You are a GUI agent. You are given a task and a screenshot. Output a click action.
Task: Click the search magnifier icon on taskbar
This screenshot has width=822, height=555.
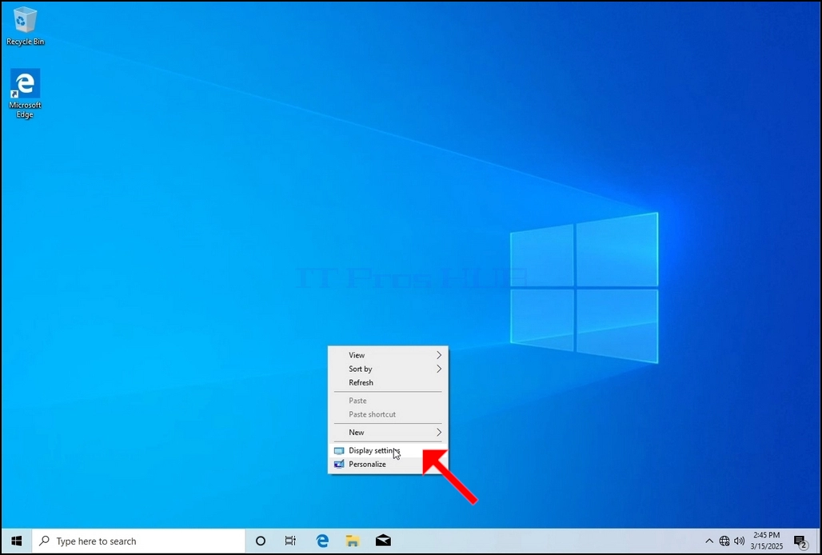point(45,541)
